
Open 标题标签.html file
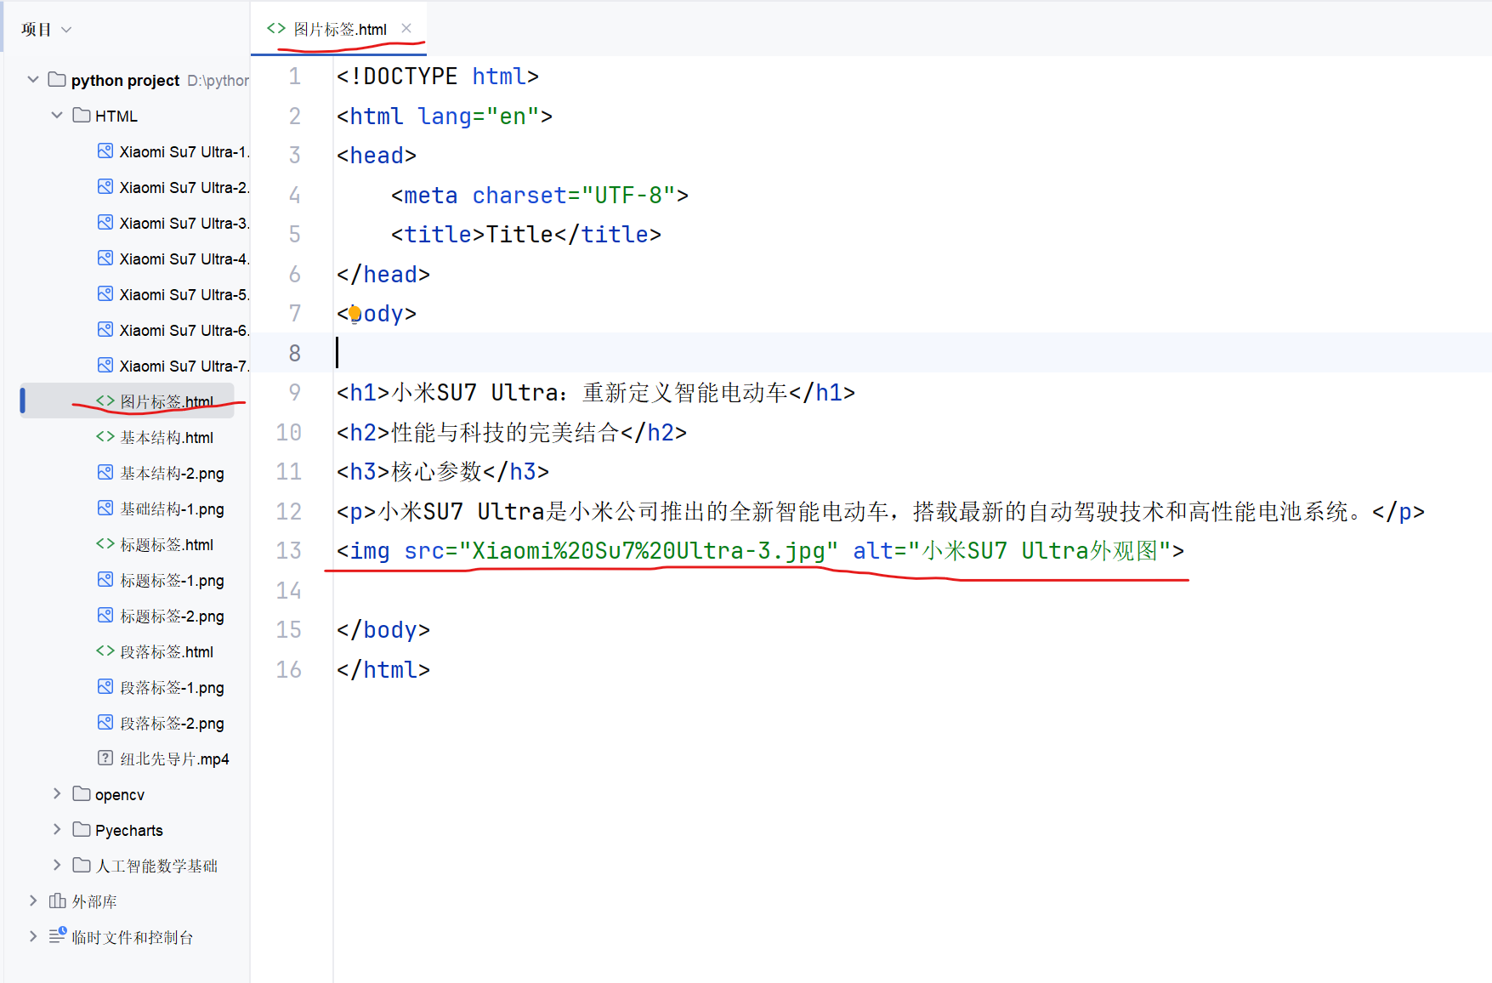point(167,544)
